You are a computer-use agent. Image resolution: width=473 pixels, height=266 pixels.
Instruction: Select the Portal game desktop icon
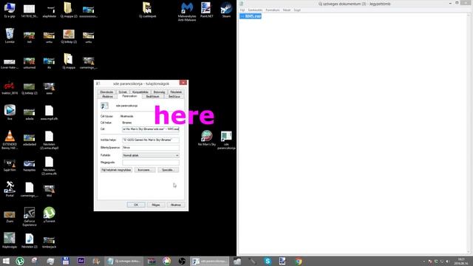10,189
